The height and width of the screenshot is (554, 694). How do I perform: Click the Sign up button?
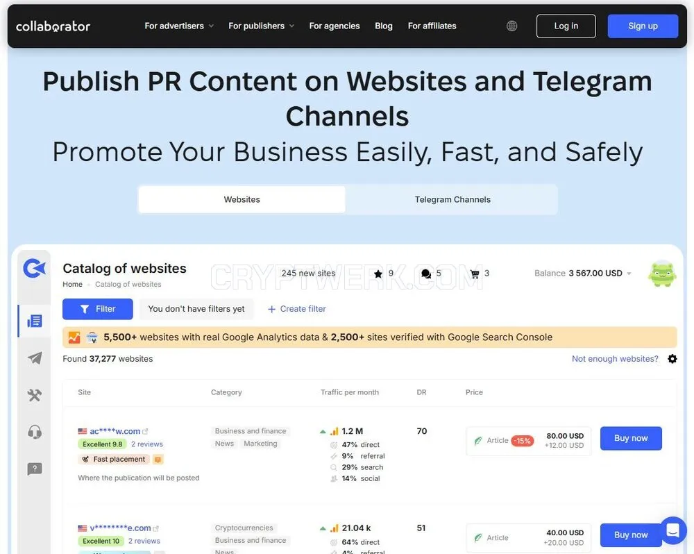pyautogui.click(x=643, y=26)
